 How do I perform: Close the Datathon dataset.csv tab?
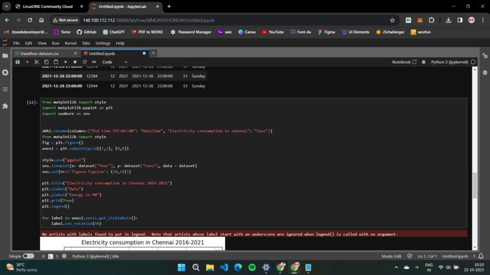(x=75, y=53)
